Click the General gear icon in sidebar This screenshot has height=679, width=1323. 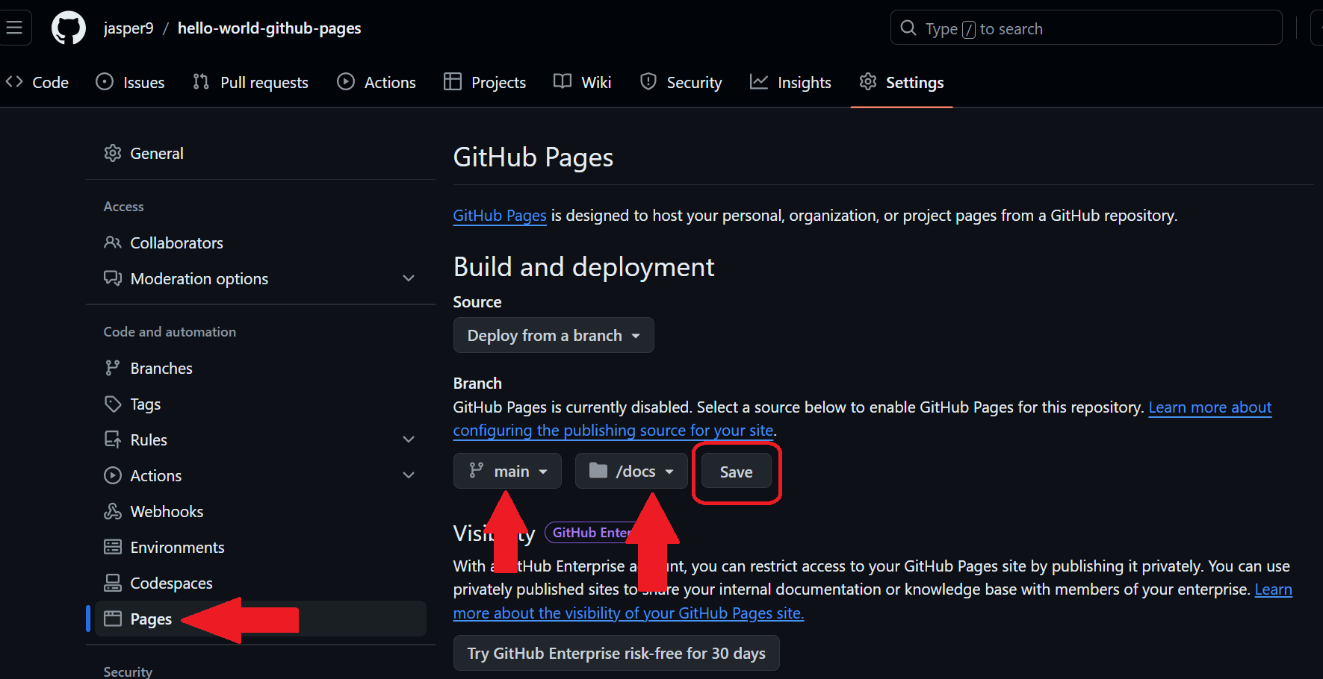coord(113,153)
